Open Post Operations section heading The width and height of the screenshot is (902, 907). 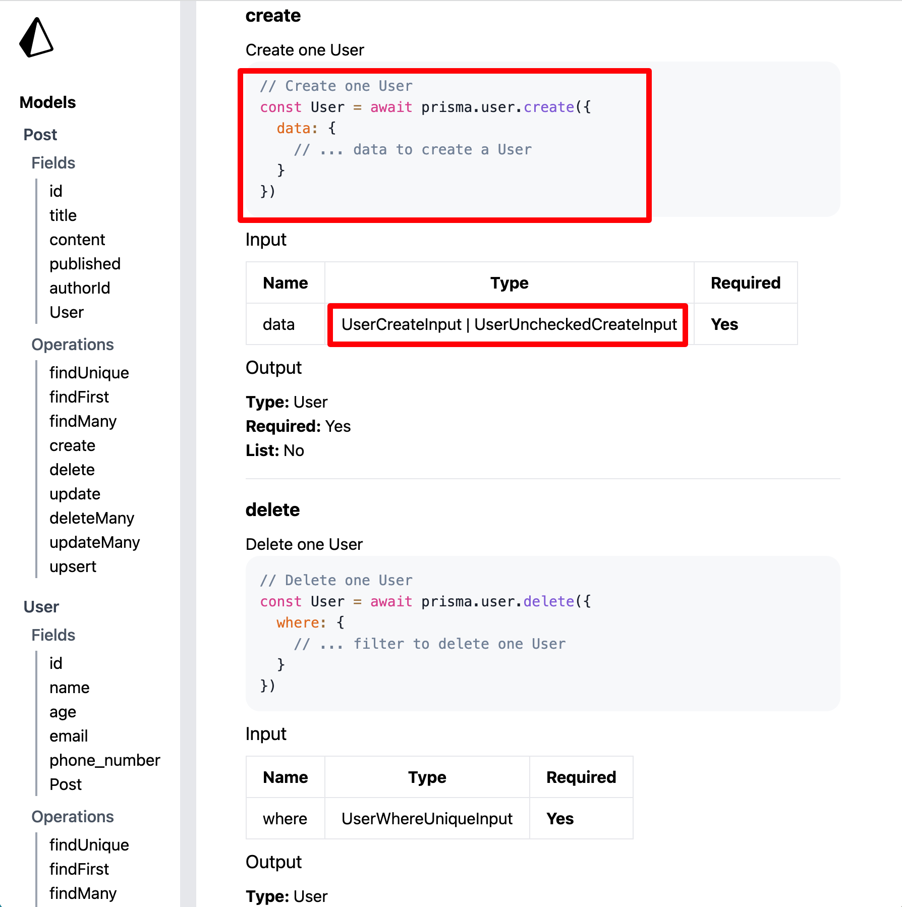point(73,345)
